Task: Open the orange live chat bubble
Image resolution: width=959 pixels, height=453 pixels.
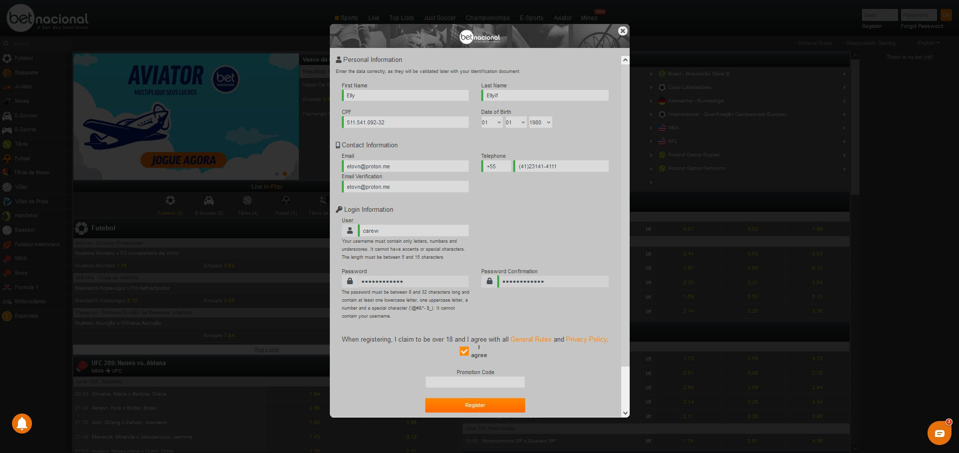Action: [x=939, y=433]
